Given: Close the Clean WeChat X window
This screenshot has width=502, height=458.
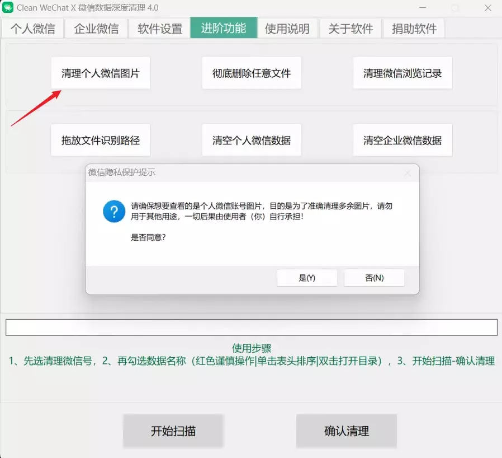Looking at the screenshot, I should 488,8.
